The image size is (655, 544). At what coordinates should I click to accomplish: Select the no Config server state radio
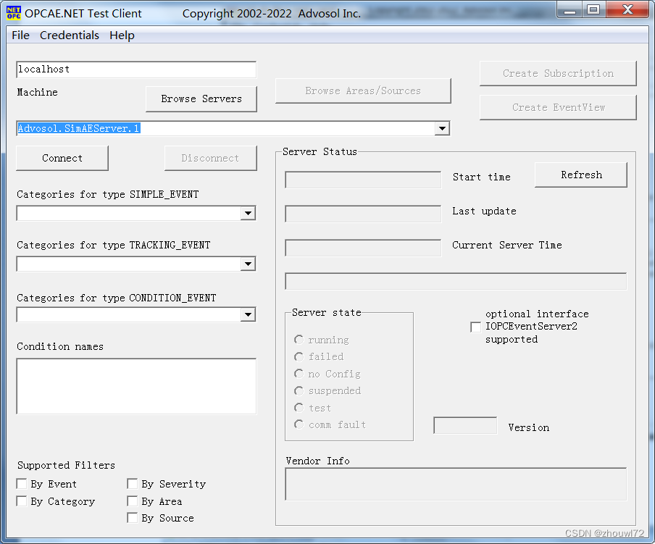pyautogui.click(x=299, y=374)
